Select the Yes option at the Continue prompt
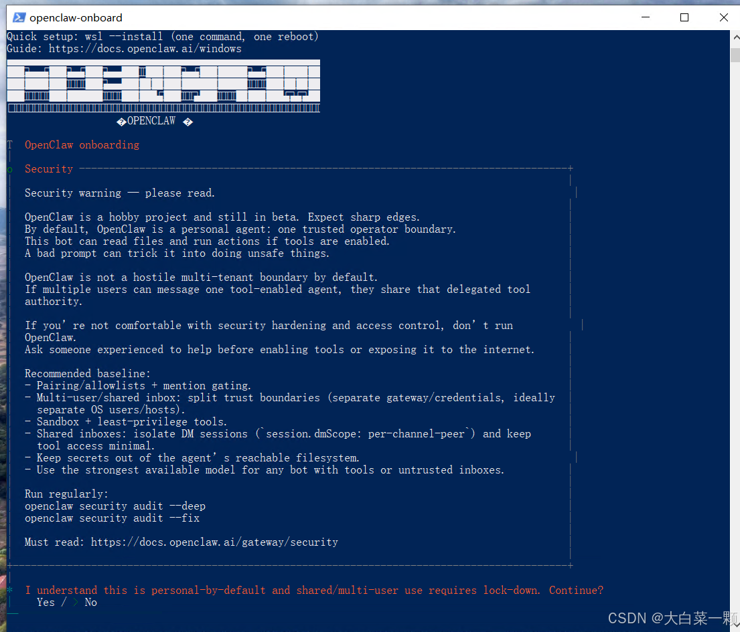Image resolution: width=740 pixels, height=632 pixels. click(46, 603)
